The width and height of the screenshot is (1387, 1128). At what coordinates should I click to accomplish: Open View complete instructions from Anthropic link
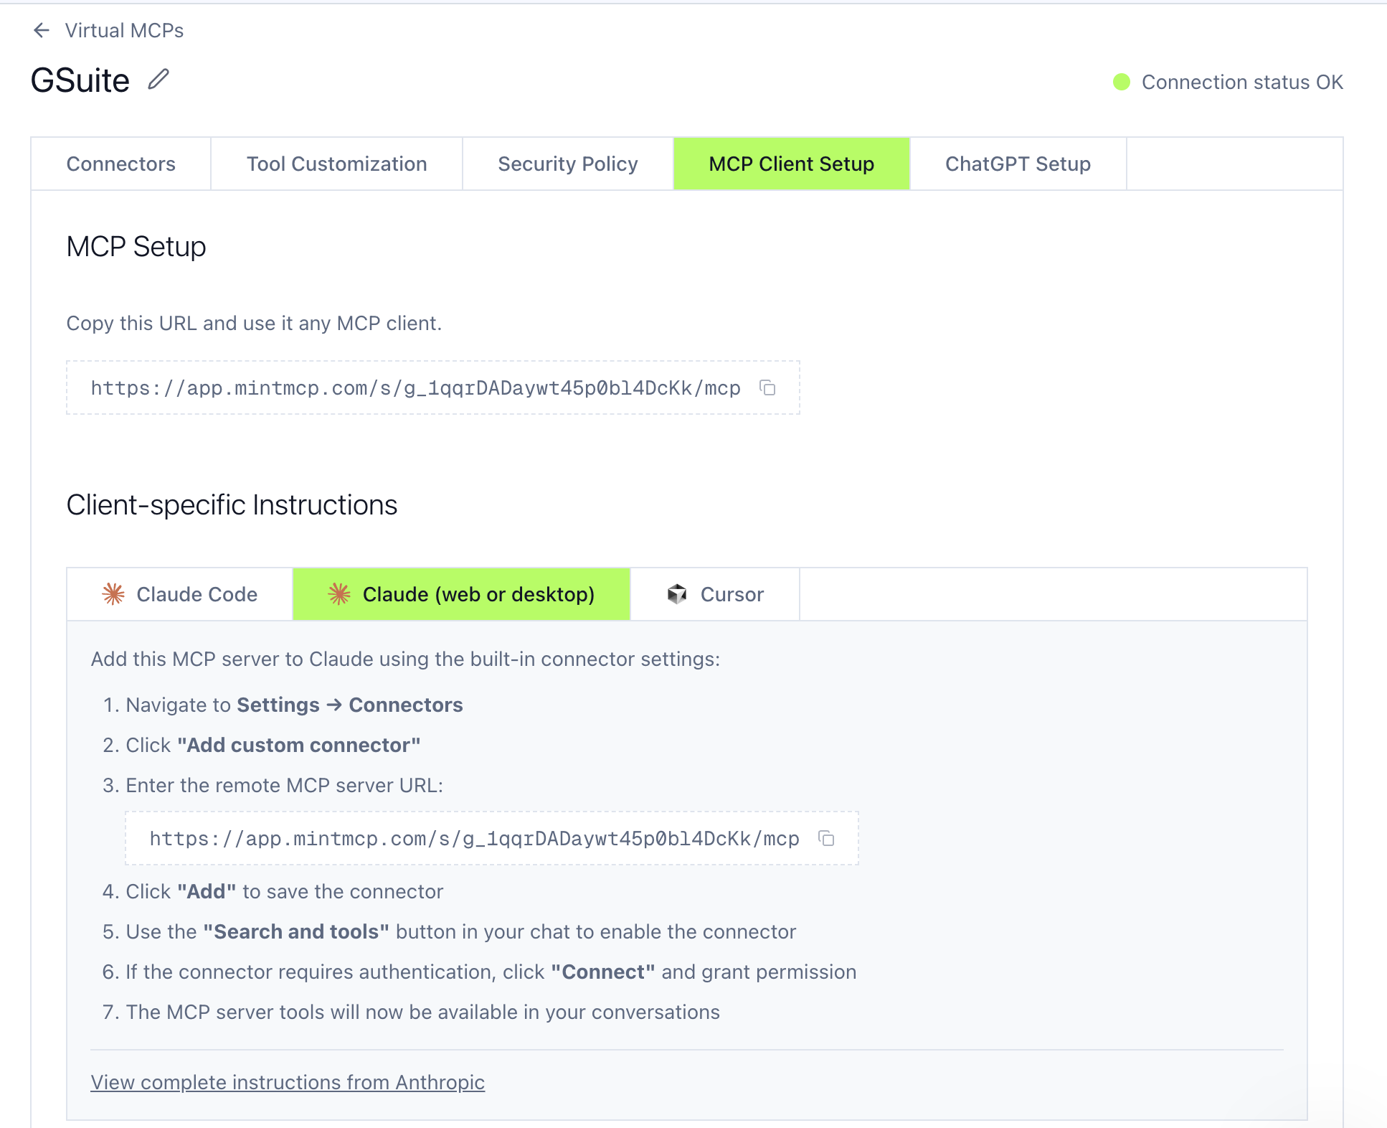coord(288,1082)
